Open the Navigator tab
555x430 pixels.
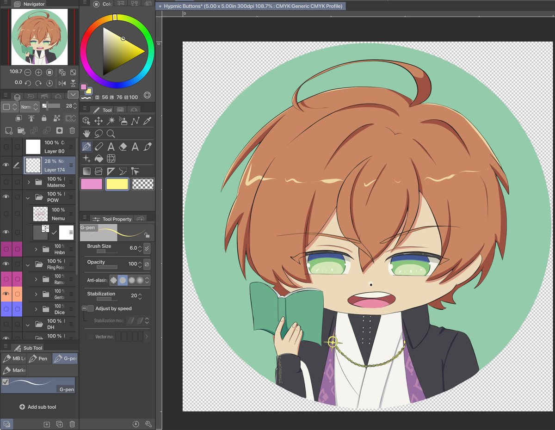click(x=29, y=4)
